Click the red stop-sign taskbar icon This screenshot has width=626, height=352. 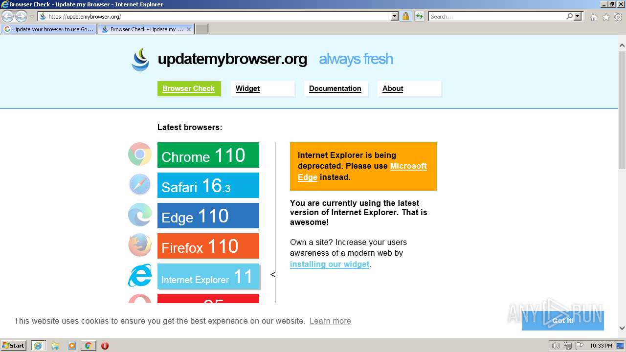tap(105, 346)
